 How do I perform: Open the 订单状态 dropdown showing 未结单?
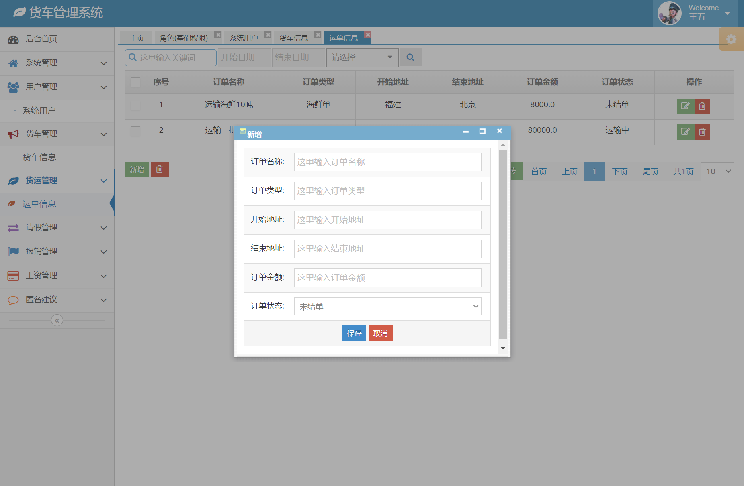pos(387,306)
